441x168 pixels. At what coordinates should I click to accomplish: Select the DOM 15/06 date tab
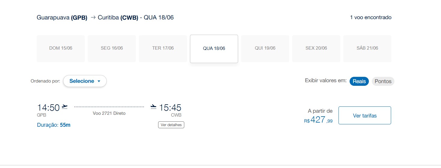(61, 48)
